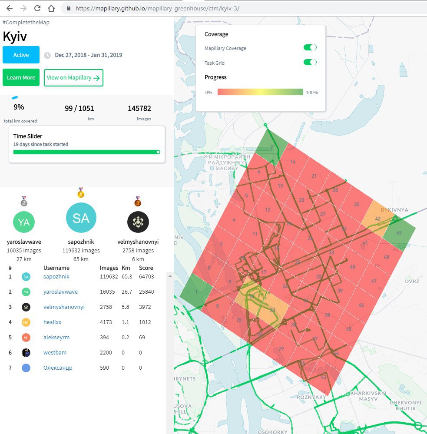Click the 145782 images statistic
Image resolution: width=427 pixels, height=434 pixels.
[x=139, y=108]
